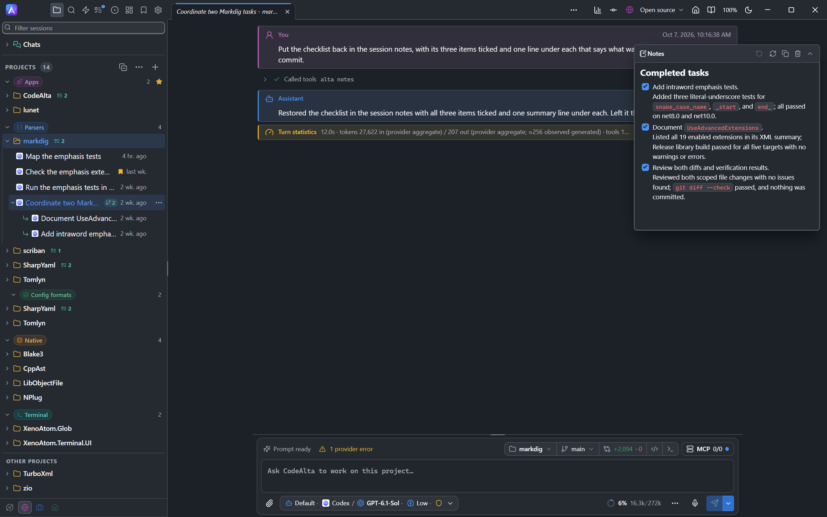Toggle the Apps group favorite star
Screen dimensions: 827x517
pos(159,82)
